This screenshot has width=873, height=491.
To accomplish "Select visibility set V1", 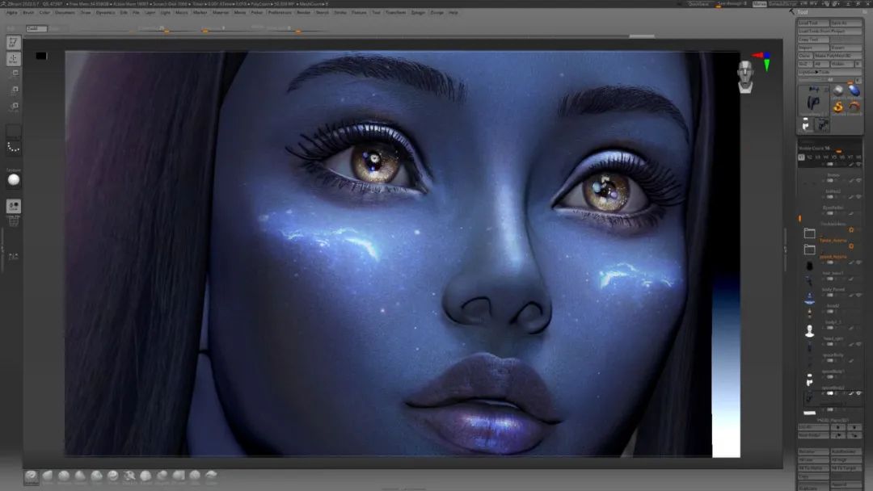I will coord(801,157).
